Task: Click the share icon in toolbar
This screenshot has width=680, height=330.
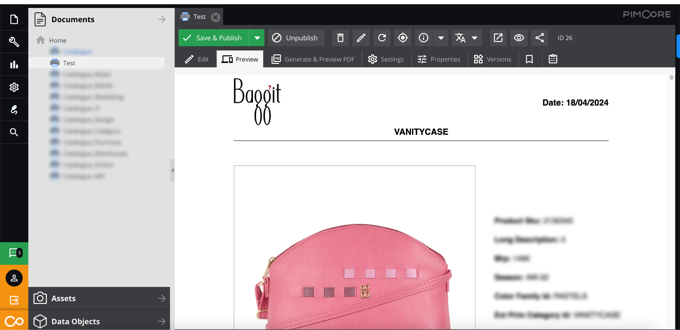Action: [x=540, y=38]
